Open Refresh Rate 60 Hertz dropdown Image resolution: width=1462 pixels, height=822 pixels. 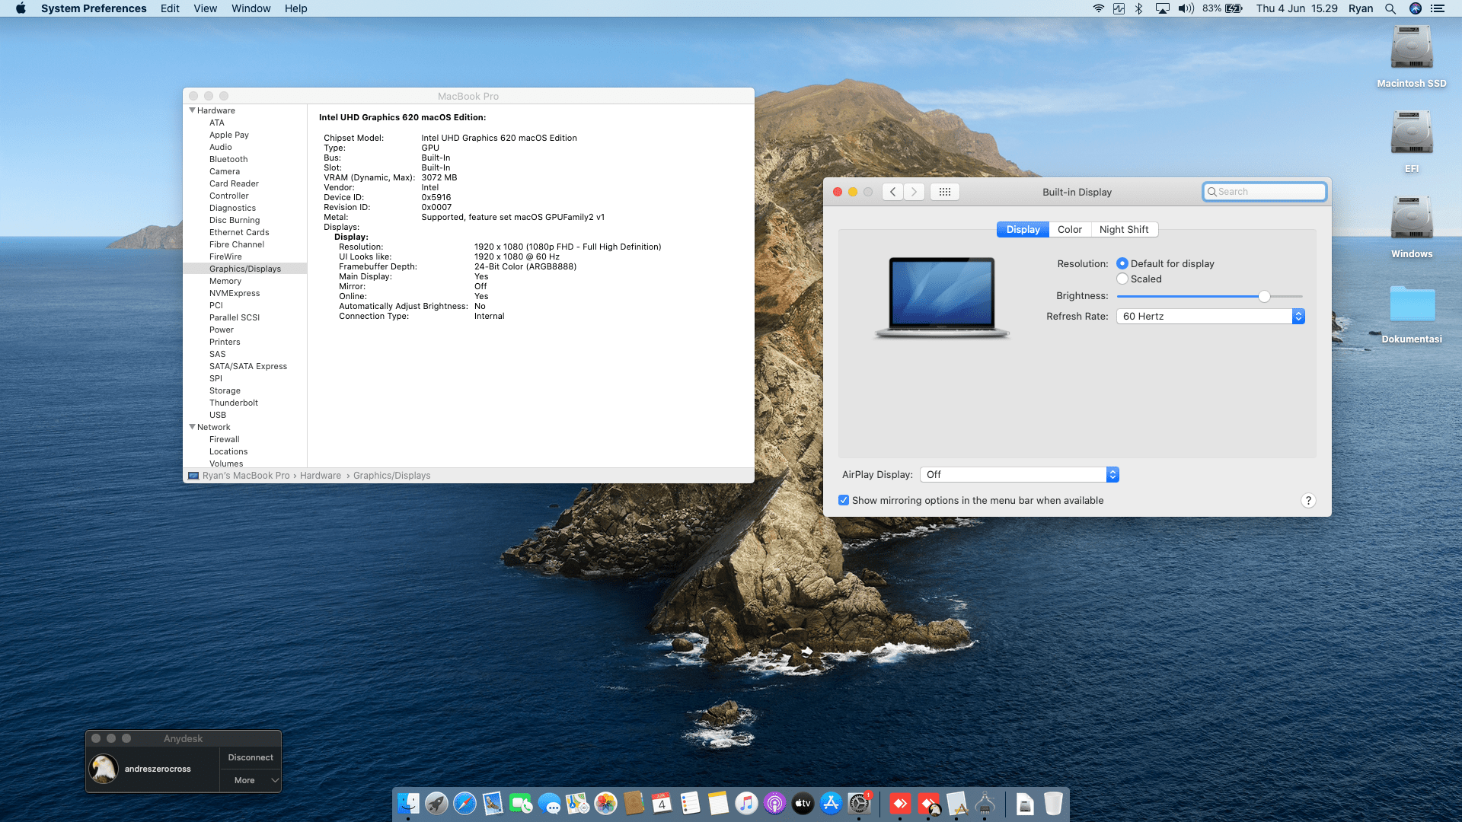point(1211,317)
